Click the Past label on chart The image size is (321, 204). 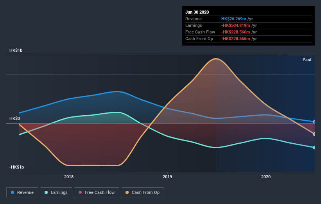307,60
